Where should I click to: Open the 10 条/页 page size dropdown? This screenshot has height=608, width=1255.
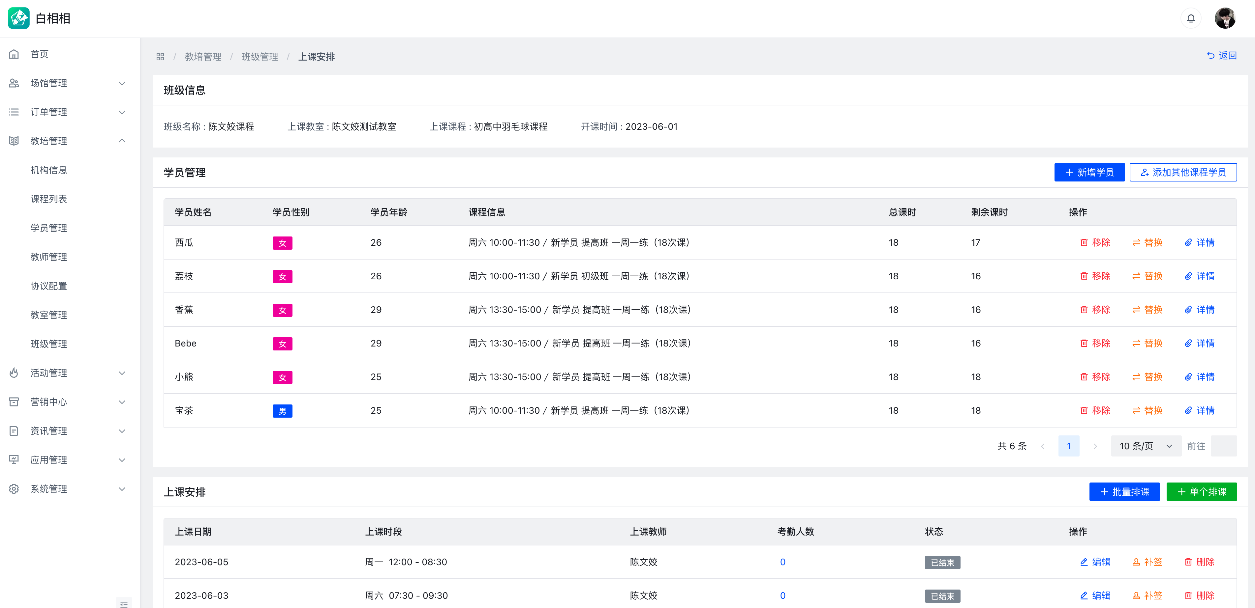click(x=1146, y=446)
